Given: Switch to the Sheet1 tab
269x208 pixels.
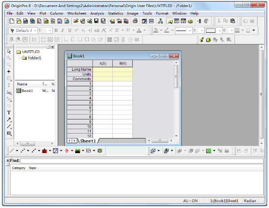Looking at the screenshot, I should (88, 141).
